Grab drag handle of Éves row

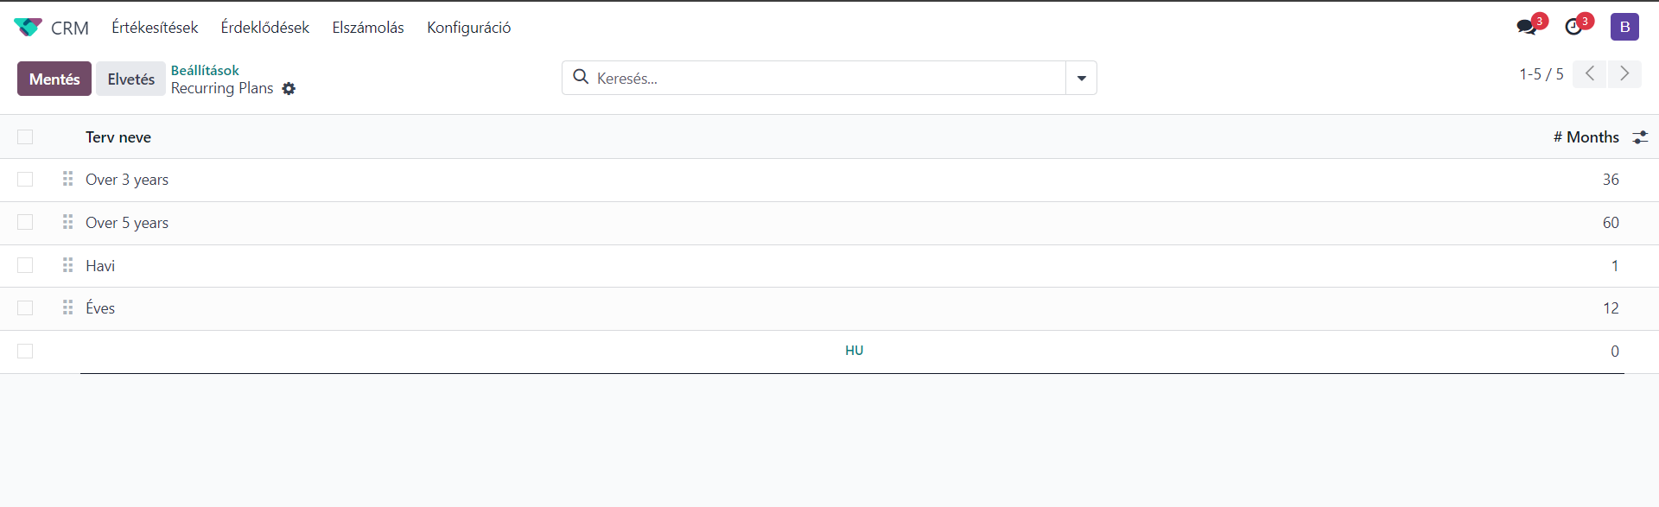click(67, 307)
